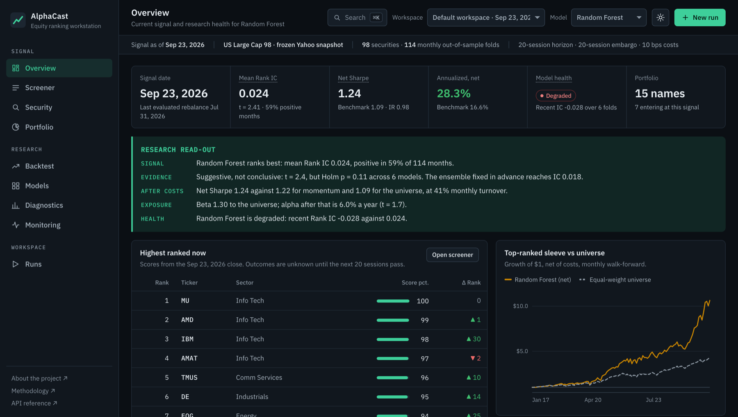Open the Monitoring section
Viewport: 738px width, 417px height.
tap(59, 225)
